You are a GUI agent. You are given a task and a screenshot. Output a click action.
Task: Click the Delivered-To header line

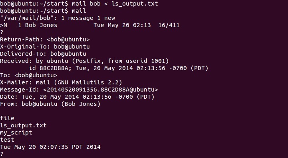tap(43, 54)
